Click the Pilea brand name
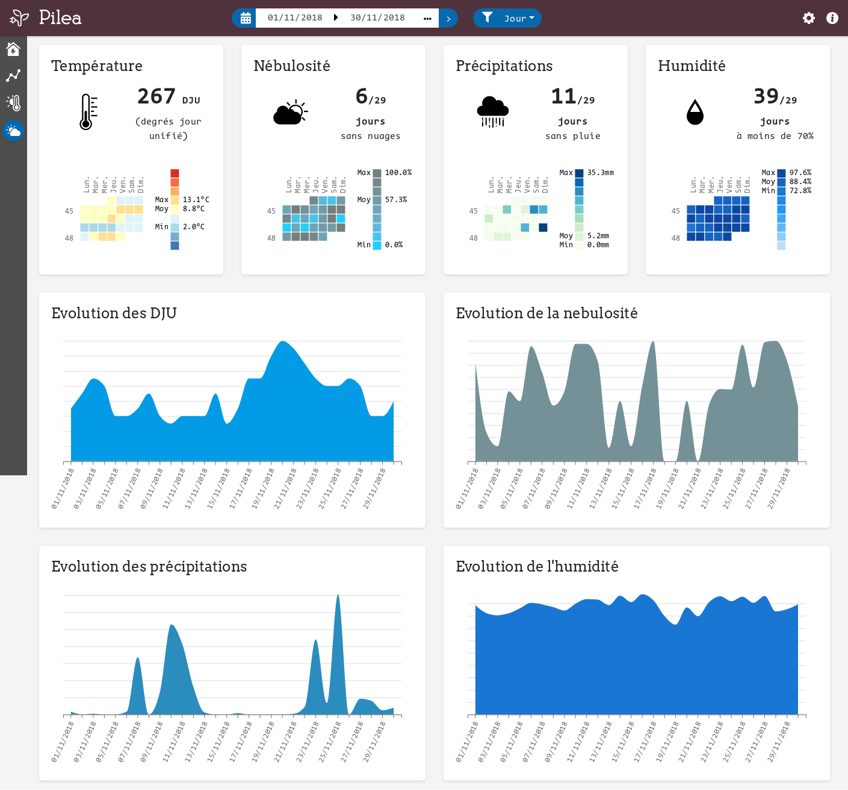This screenshot has width=848, height=790. click(x=60, y=17)
